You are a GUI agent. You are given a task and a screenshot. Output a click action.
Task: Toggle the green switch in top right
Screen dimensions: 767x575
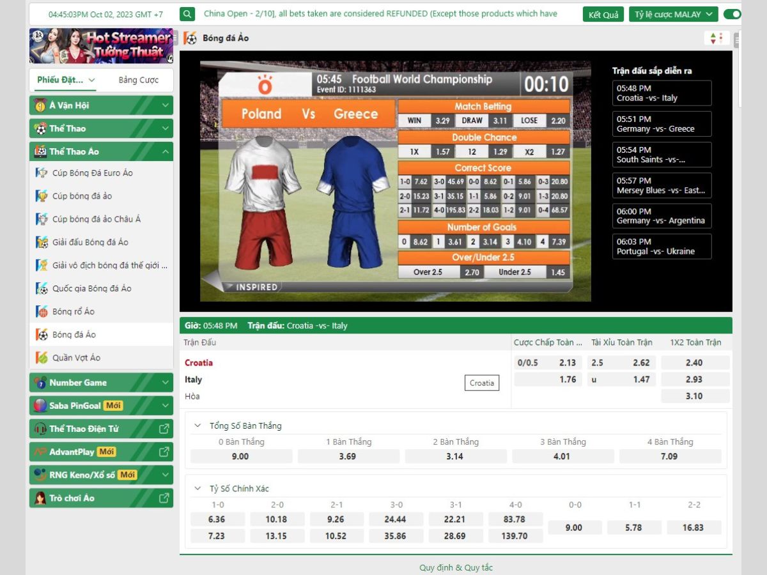tap(732, 14)
